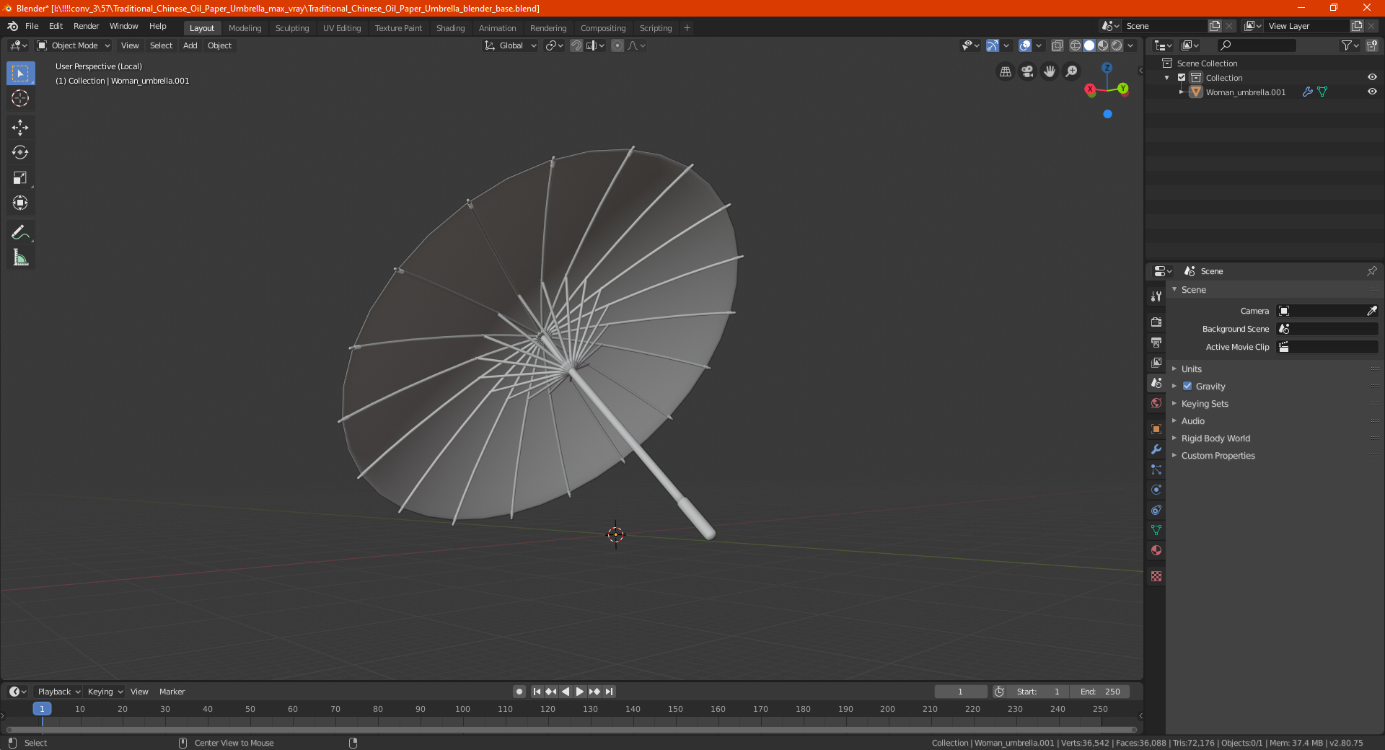Open the Output properties tab
The width and height of the screenshot is (1385, 750).
click(x=1156, y=342)
